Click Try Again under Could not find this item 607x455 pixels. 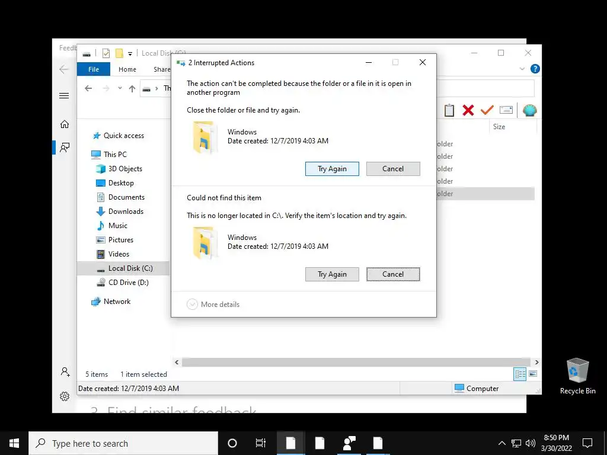tap(332, 274)
